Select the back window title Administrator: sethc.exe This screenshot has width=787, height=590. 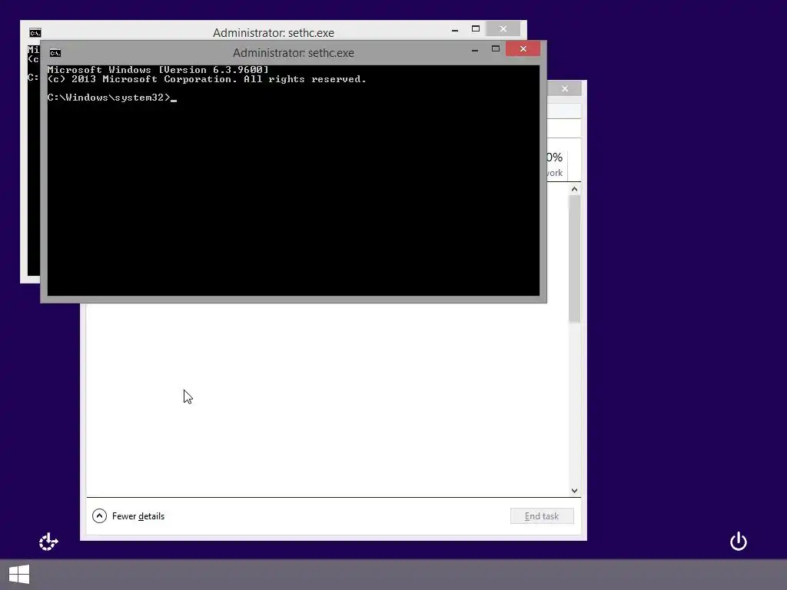274,32
